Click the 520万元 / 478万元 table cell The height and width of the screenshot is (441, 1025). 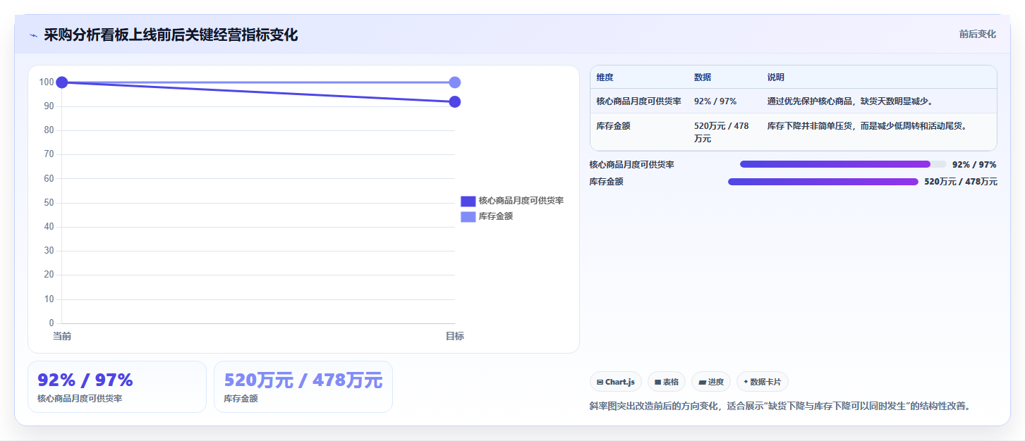[x=722, y=132]
